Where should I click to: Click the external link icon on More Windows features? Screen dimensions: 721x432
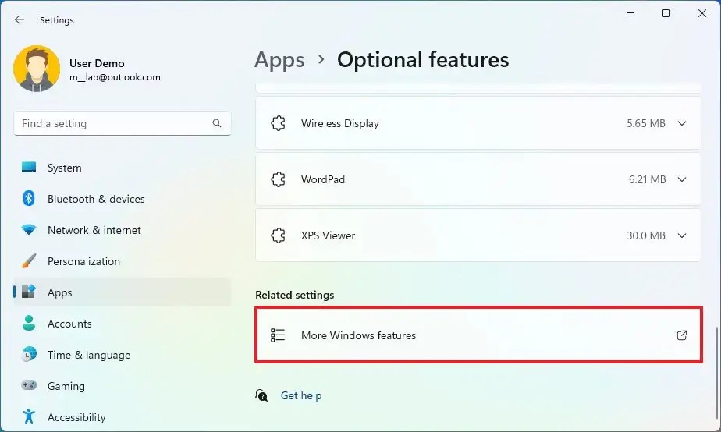(682, 335)
